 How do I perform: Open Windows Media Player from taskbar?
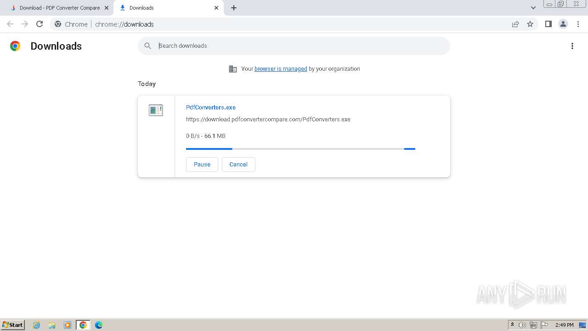[x=68, y=325]
